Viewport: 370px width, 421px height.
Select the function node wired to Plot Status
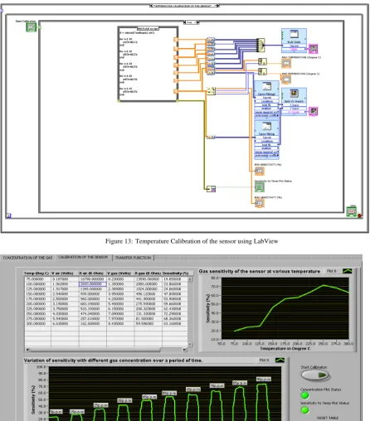[211, 189]
